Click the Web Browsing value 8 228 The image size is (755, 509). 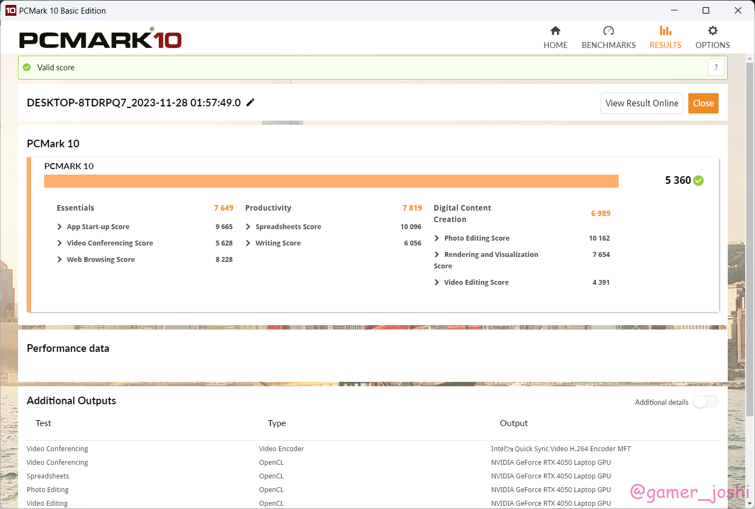coord(224,260)
